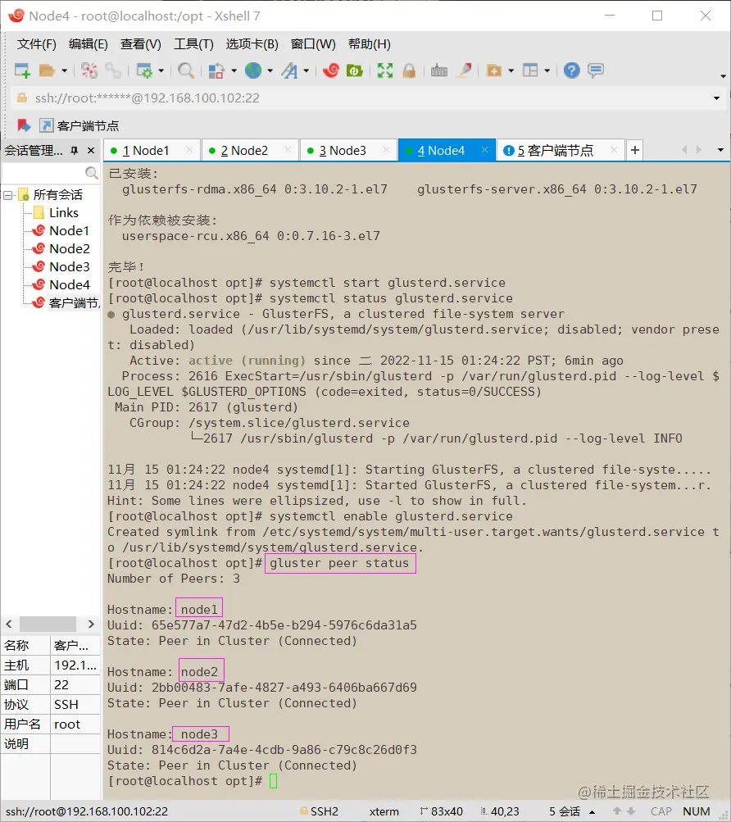Toggle full screen with green arrows icon
The width and height of the screenshot is (731, 822).
[385, 70]
